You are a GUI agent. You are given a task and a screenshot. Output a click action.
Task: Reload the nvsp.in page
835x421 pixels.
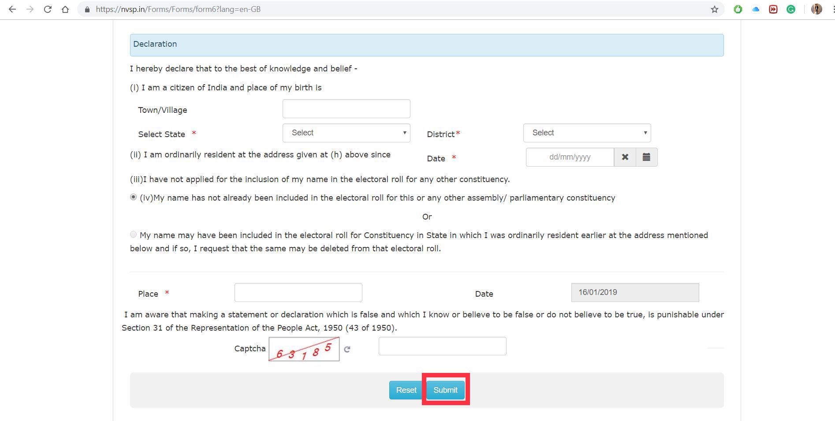point(48,9)
